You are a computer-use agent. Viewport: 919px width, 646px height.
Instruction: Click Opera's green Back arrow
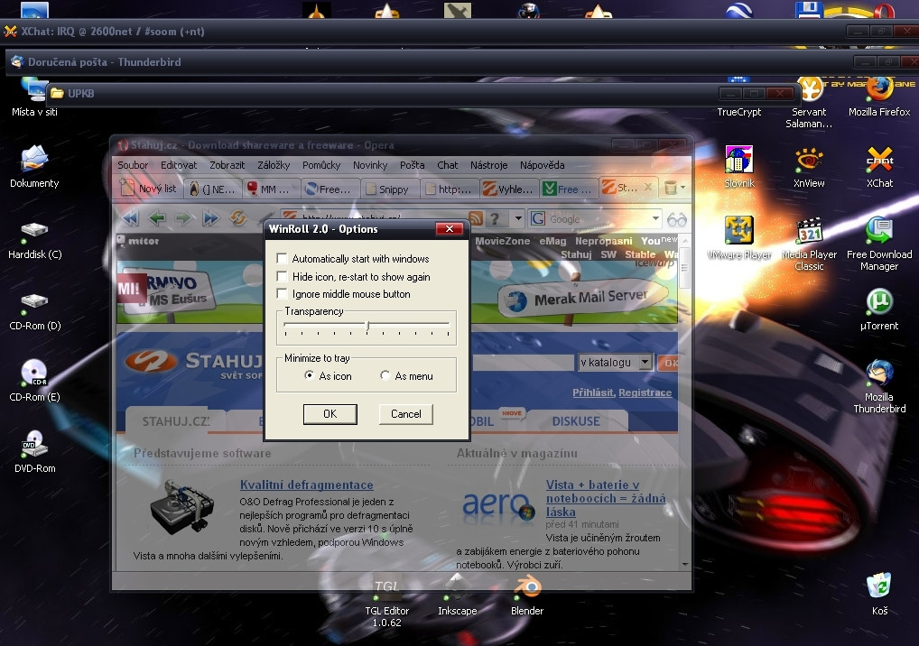[157, 218]
